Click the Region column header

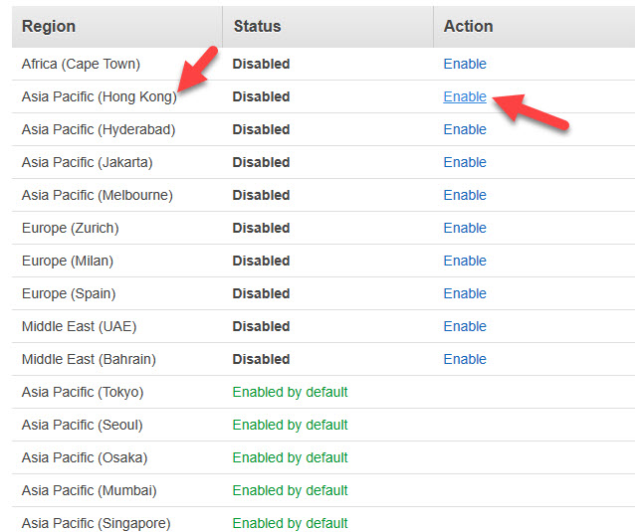point(49,26)
